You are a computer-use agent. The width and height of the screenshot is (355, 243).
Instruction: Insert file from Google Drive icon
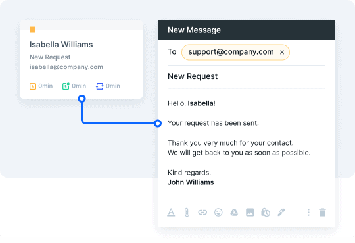pos(234,212)
